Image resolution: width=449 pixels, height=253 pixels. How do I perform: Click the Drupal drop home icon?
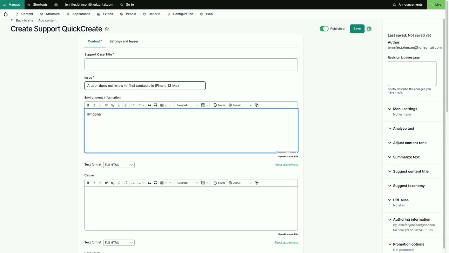pyautogui.click(x=6, y=14)
